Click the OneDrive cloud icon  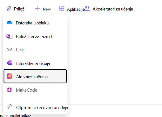pos(10,23)
